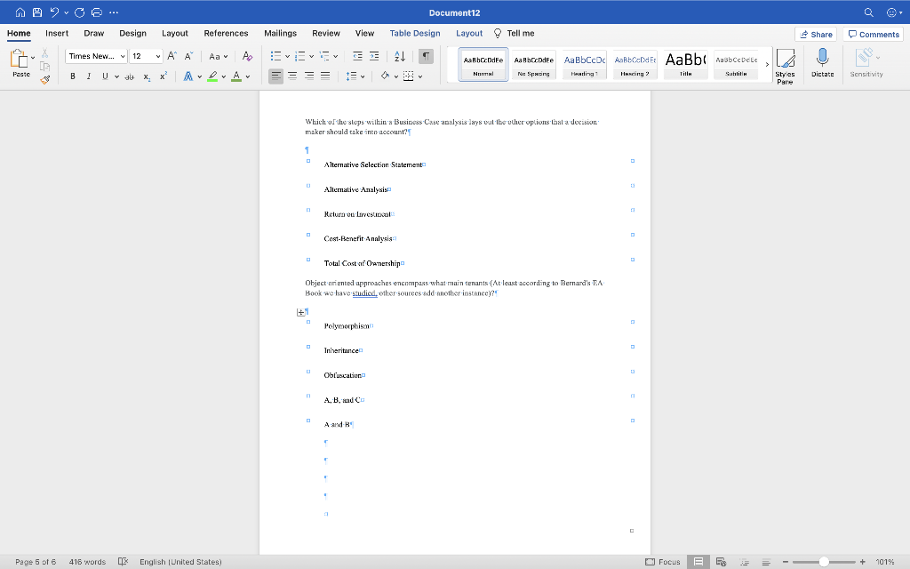Viewport: 910px width, 569px height.
Task: Click the Format Painter brush icon
Action: click(45, 79)
